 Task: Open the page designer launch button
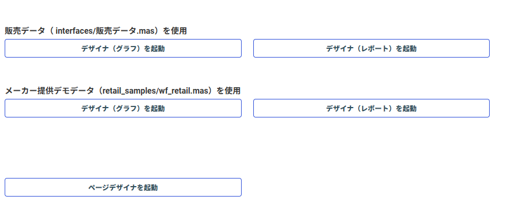(123, 187)
